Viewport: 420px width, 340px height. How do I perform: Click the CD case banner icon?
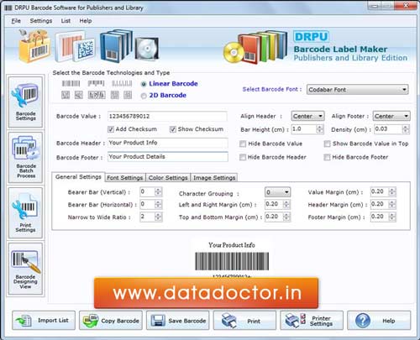[x=147, y=49]
